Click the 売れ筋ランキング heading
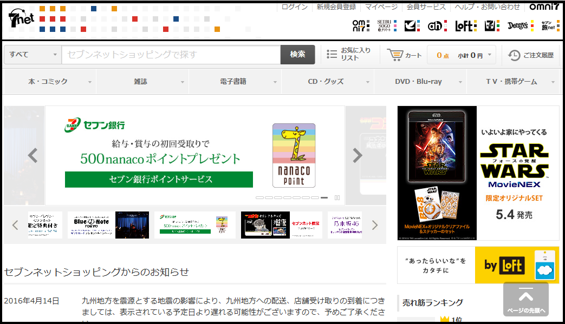The image size is (565, 324). tap(432, 303)
